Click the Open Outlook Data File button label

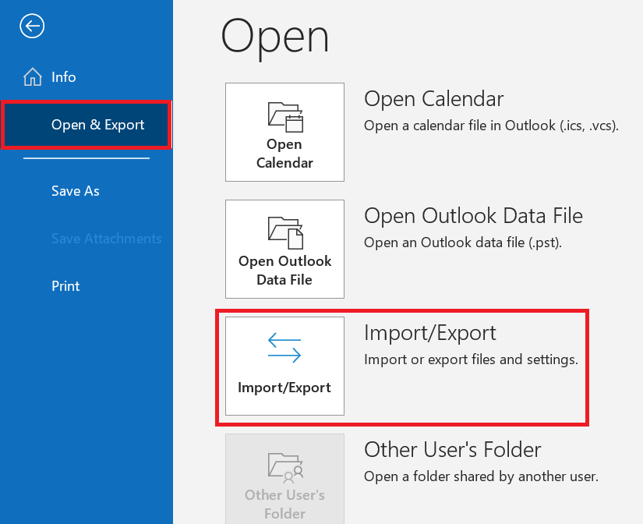pyautogui.click(x=284, y=271)
